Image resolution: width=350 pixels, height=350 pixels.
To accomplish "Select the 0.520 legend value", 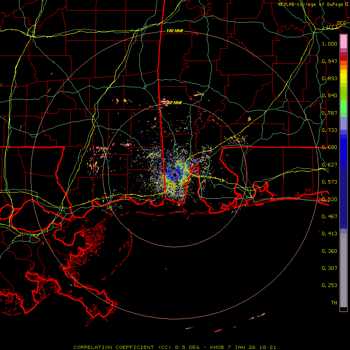I will coord(329,199).
